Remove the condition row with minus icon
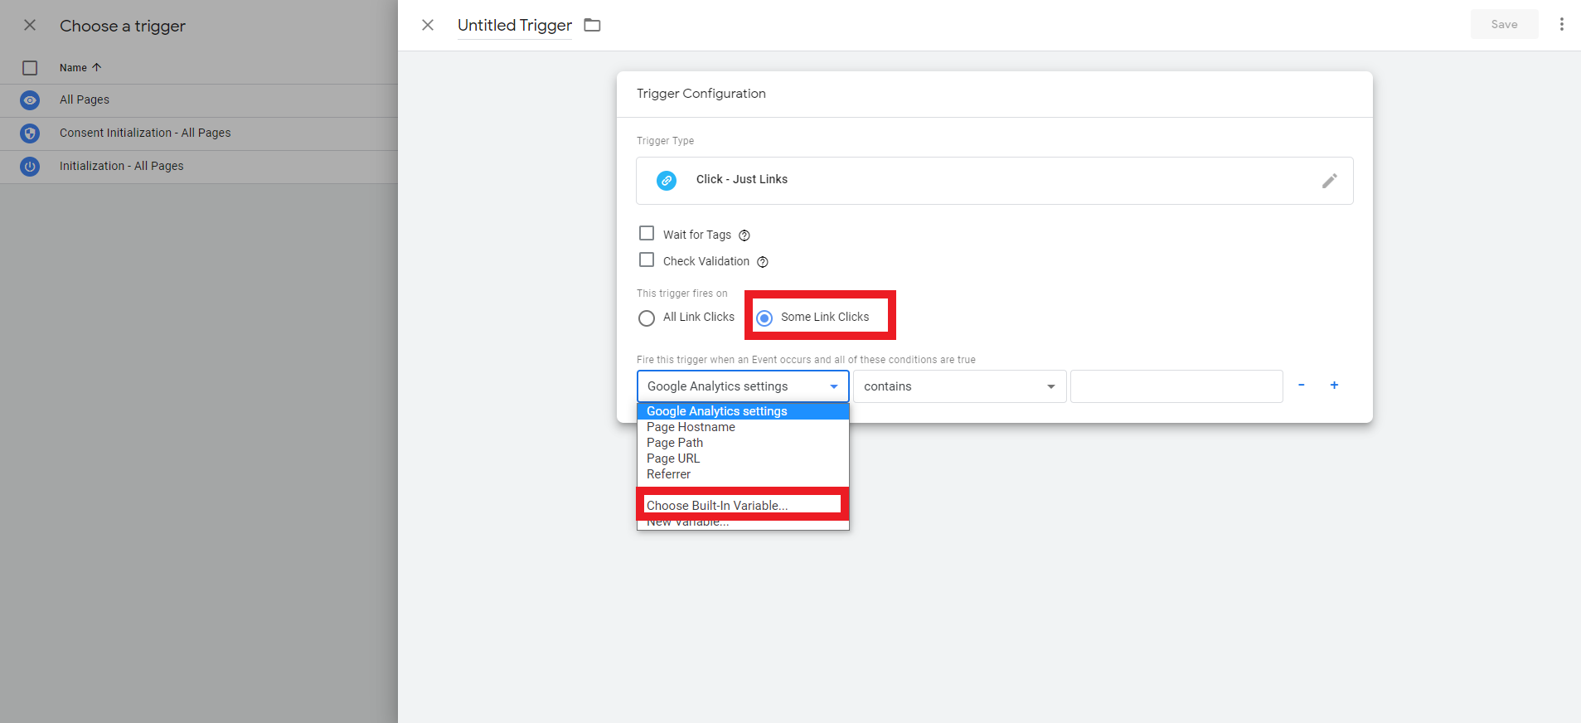 (1301, 386)
